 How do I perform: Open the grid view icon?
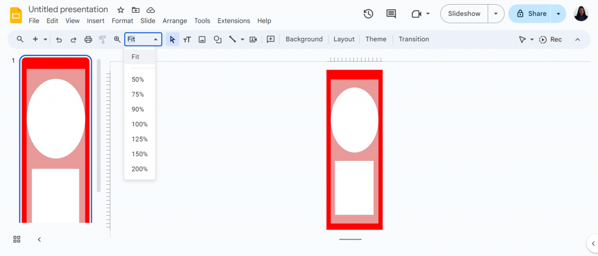17,239
